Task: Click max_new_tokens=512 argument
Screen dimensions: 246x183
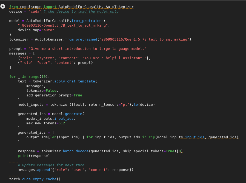Action: pos(46,123)
